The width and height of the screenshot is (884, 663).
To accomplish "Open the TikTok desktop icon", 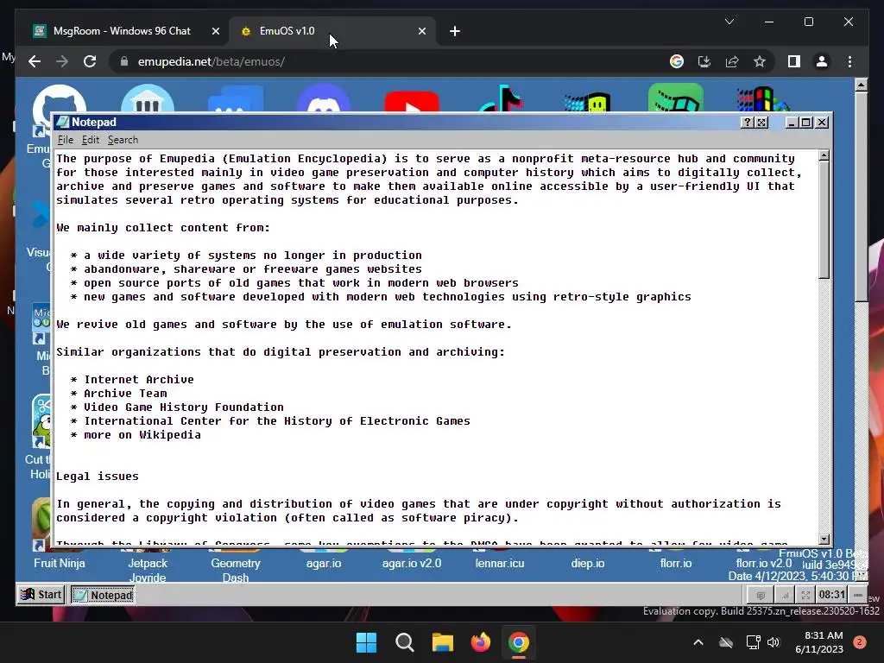I will [x=500, y=99].
